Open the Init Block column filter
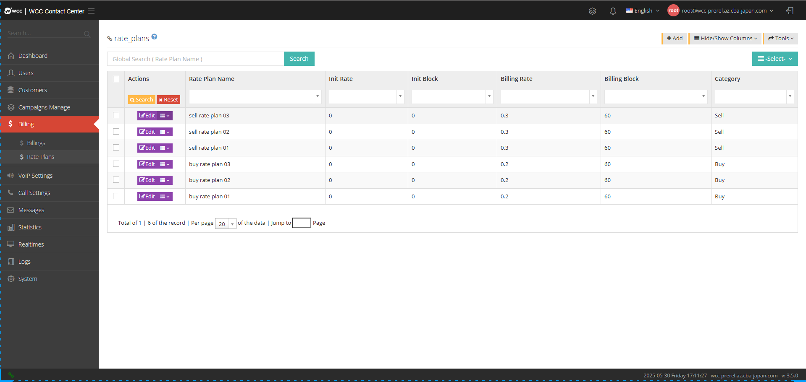806x382 pixels. pos(452,96)
